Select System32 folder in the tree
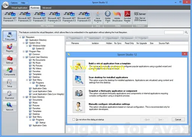192x137 pixels. pyautogui.click(x=40, y=49)
